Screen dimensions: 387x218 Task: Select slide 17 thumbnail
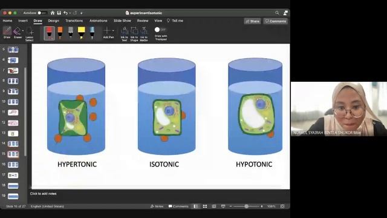coord(13,175)
